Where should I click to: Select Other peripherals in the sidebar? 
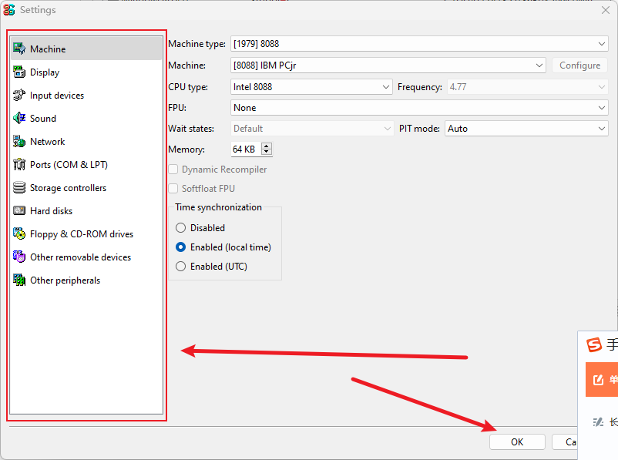(x=65, y=280)
